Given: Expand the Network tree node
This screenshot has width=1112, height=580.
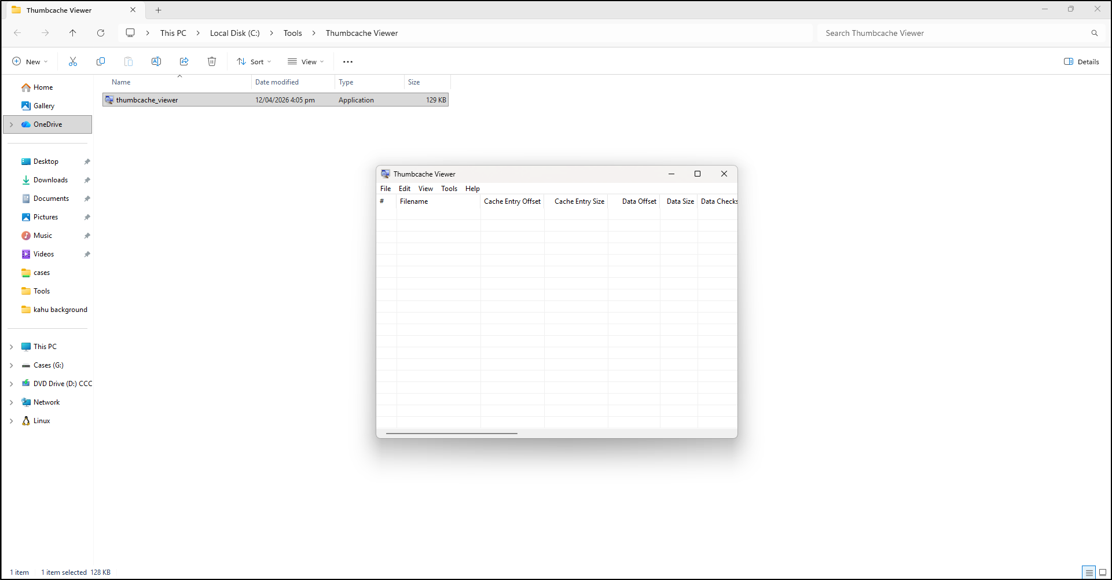Looking at the screenshot, I should point(11,402).
